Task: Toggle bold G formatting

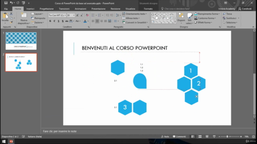Action: coord(50,21)
